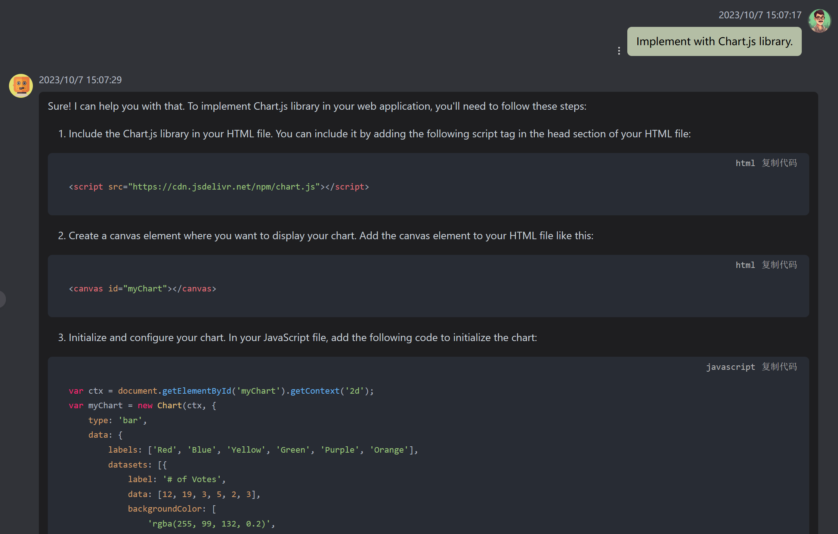
Task: Click the javascript language label
Action: point(730,367)
